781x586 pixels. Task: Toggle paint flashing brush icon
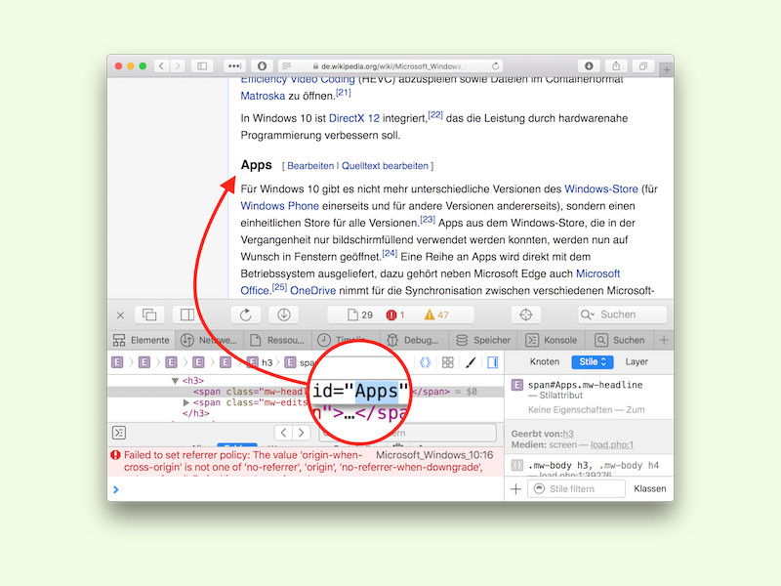(471, 362)
